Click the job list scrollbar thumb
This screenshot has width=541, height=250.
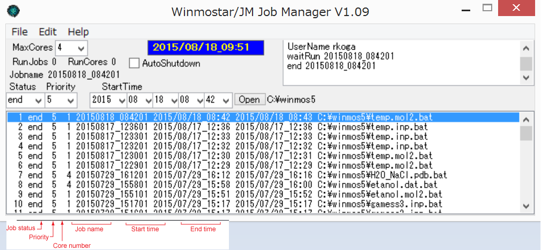tap(526, 133)
